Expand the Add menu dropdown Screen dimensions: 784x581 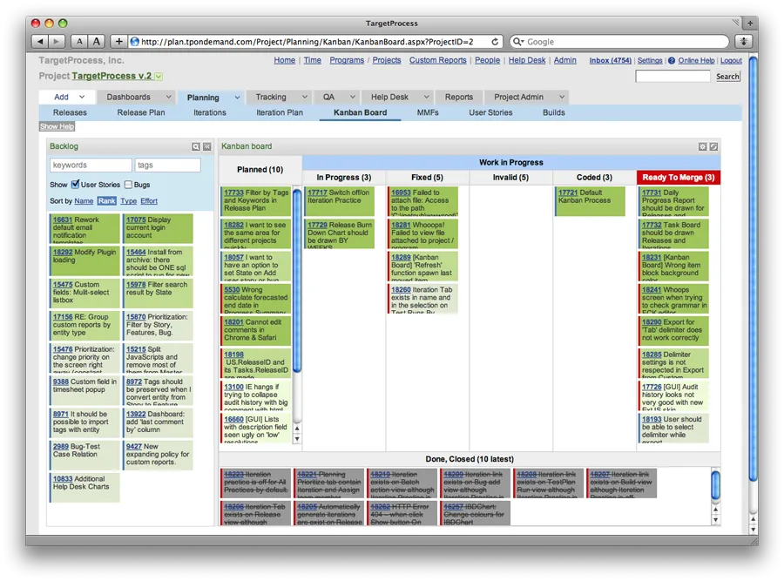[82, 97]
